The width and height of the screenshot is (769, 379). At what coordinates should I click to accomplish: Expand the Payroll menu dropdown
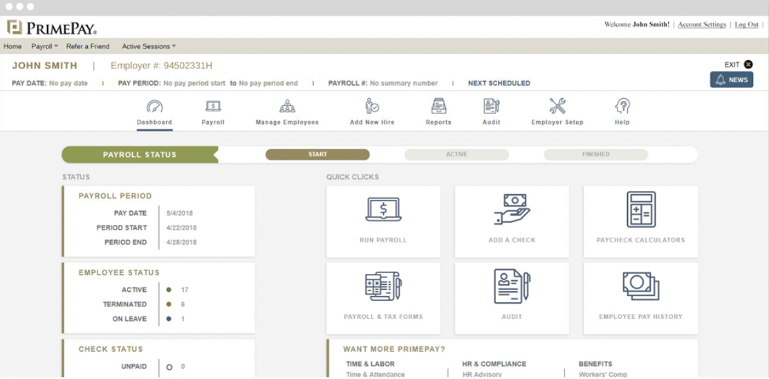tap(45, 46)
